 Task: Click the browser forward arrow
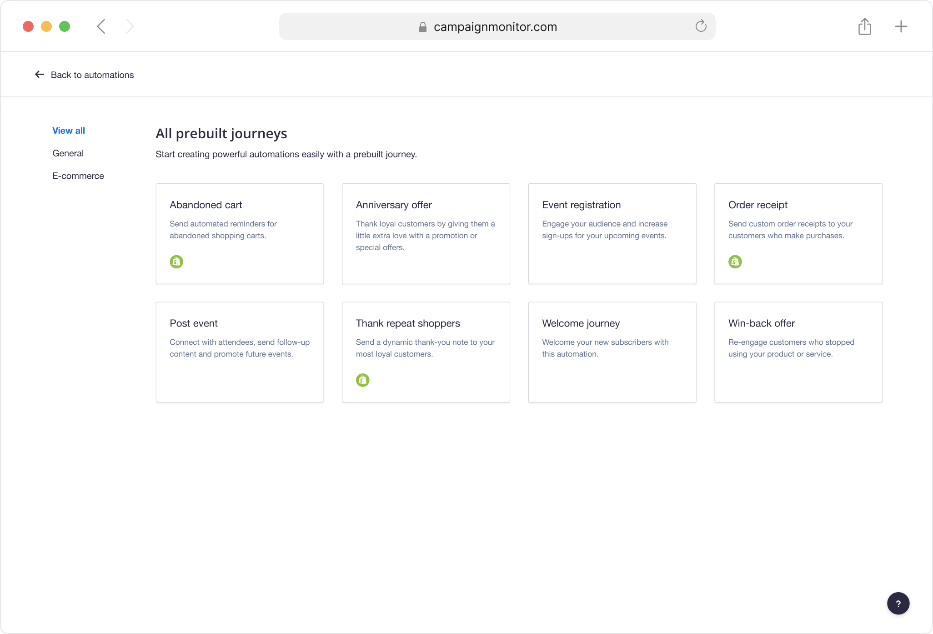(130, 26)
